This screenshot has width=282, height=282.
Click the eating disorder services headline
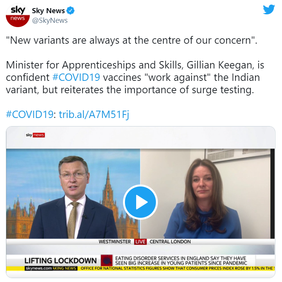point(181,261)
